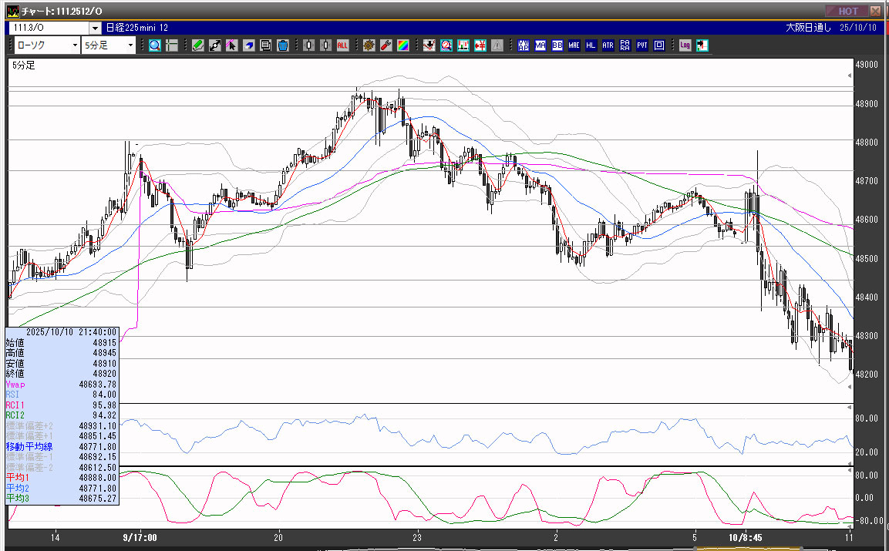The height and width of the screenshot is (551, 889).
Task: Expand the 111.3/O symbol code dropdown
Action: pyautogui.click(x=95, y=28)
